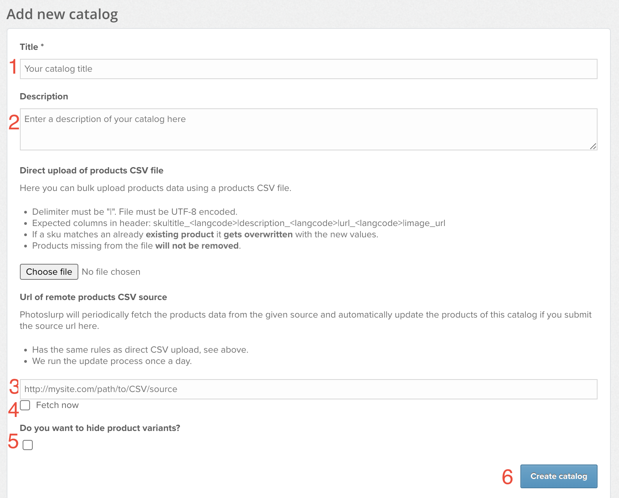The width and height of the screenshot is (619, 498).
Task: Tick the hide product variants checkbox
Action: (x=28, y=445)
